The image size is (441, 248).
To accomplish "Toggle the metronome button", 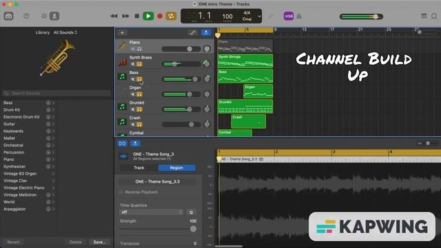I will [299, 17].
